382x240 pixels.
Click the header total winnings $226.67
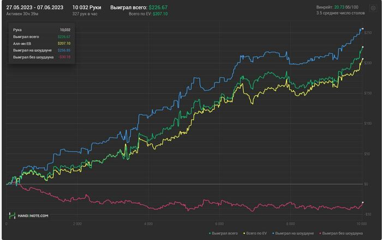pos(158,8)
